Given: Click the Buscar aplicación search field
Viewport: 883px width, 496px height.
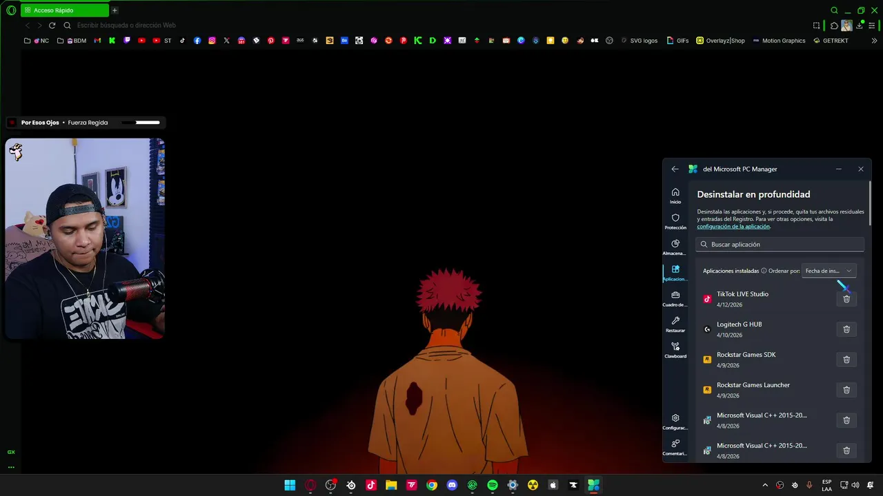Looking at the screenshot, I should (x=780, y=245).
